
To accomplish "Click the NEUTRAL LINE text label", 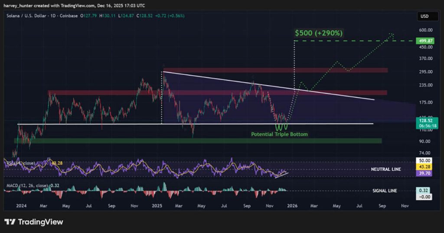I will (x=385, y=169).
